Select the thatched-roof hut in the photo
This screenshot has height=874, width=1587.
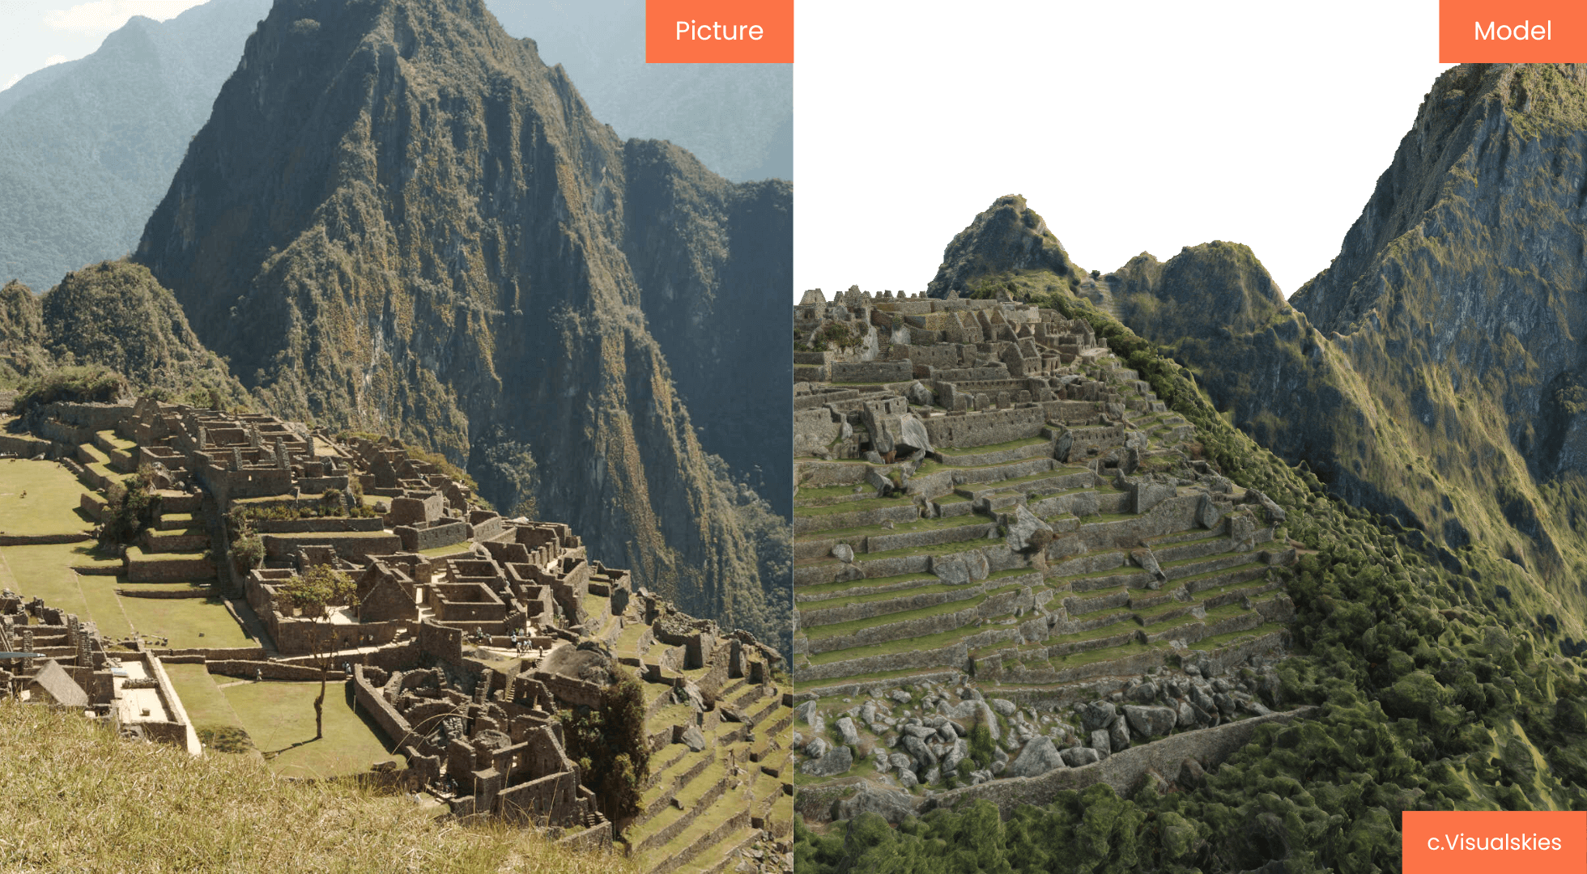tap(55, 684)
